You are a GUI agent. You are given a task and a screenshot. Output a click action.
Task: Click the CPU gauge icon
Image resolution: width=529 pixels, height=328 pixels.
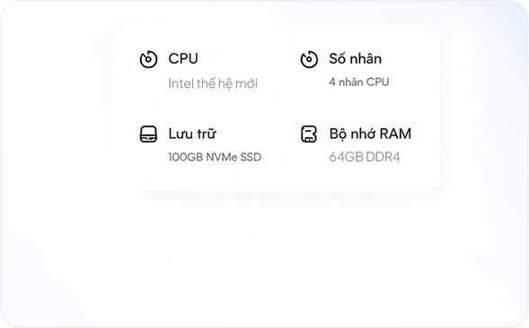point(148,60)
